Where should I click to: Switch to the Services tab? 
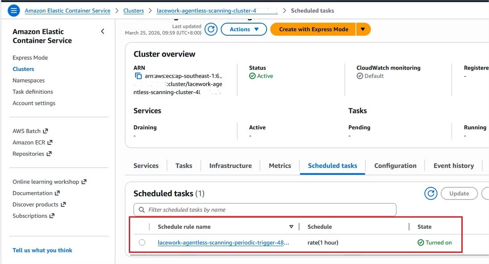tap(146, 166)
